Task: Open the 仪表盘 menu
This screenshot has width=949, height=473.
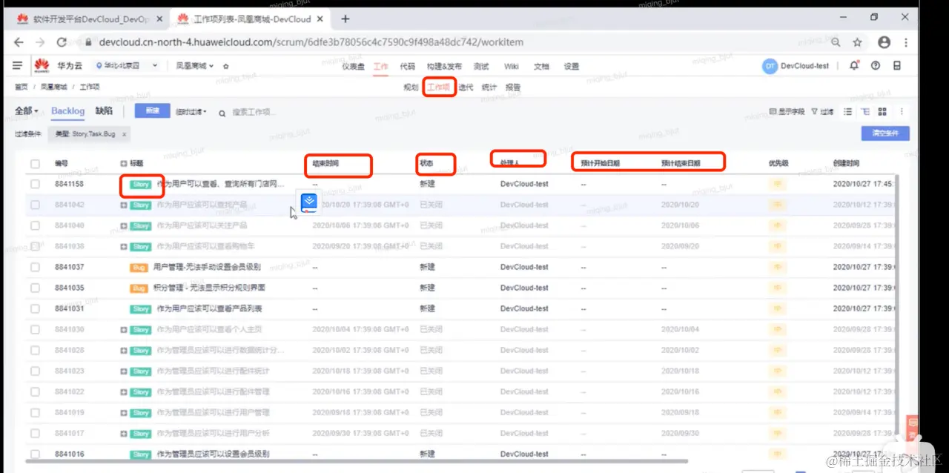Action: tap(353, 66)
